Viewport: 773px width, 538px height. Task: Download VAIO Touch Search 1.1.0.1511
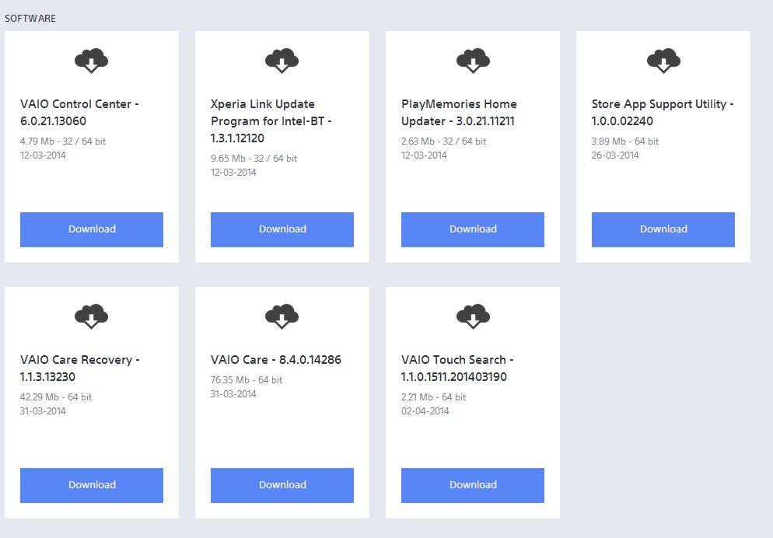pyautogui.click(x=473, y=485)
